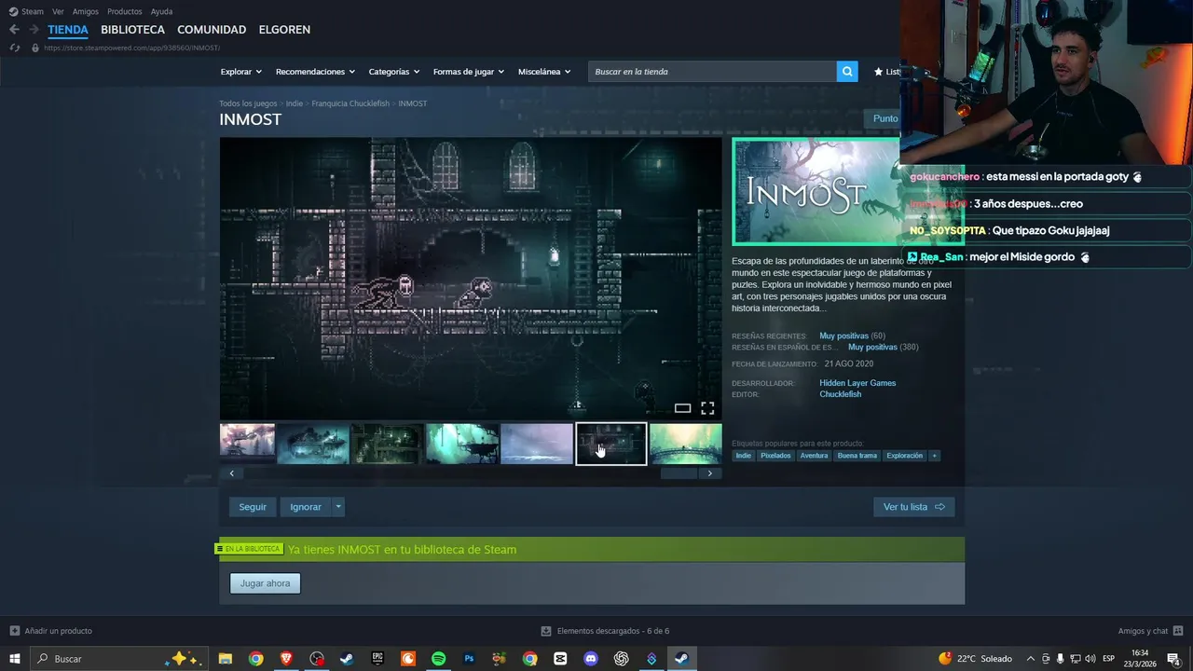Click the store URL in address bar
This screenshot has height=671, width=1193.
click(131, 48)
